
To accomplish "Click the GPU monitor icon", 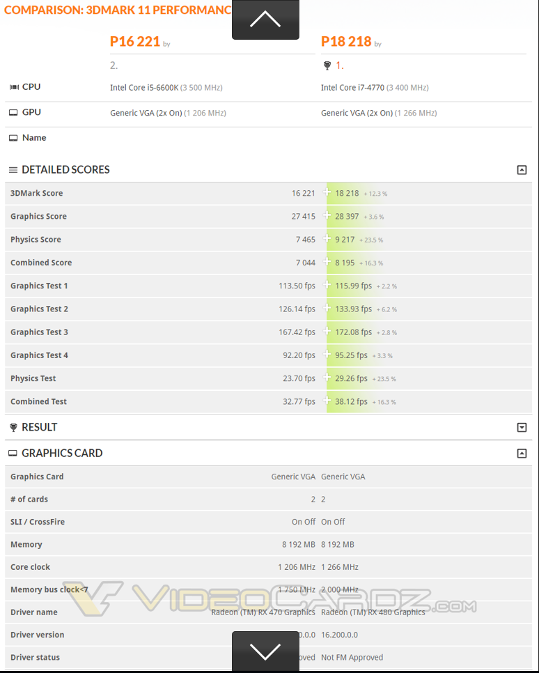I will click(13, 113).
